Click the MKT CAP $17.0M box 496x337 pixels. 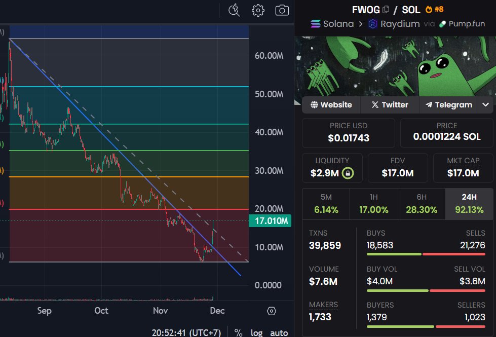coord(463,168)
